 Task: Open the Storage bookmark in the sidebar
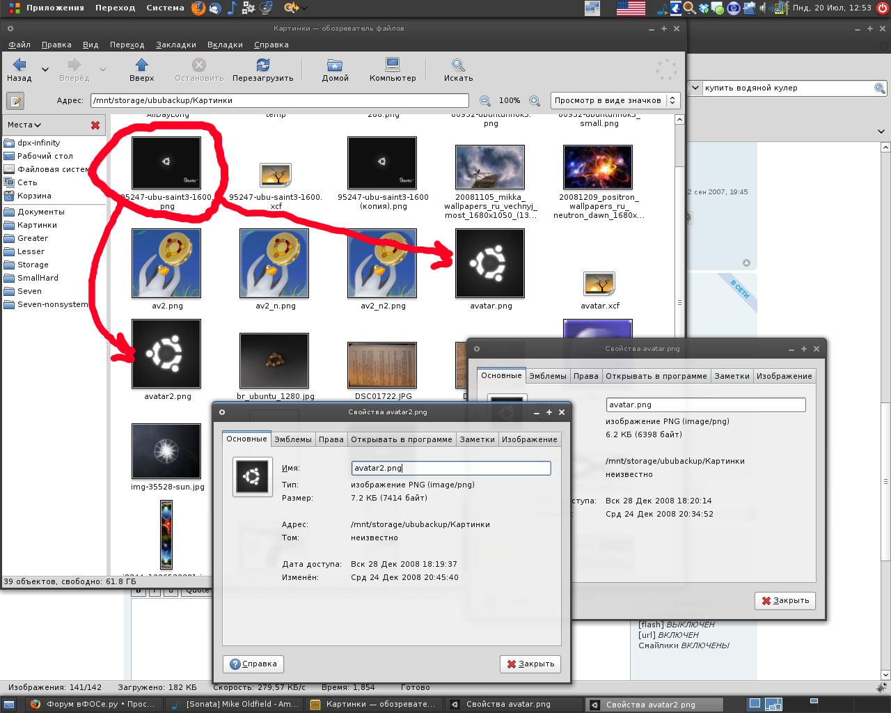pyautogui.click(x=33, y=265)
